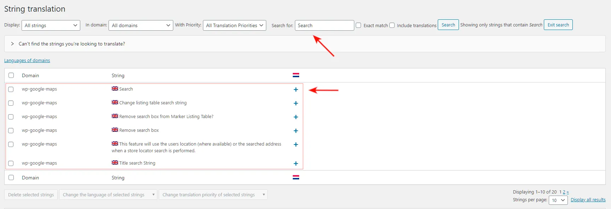Screen dimensions: 611x209
Task: Click the 'Display all results' link
Action: (588, 200)
